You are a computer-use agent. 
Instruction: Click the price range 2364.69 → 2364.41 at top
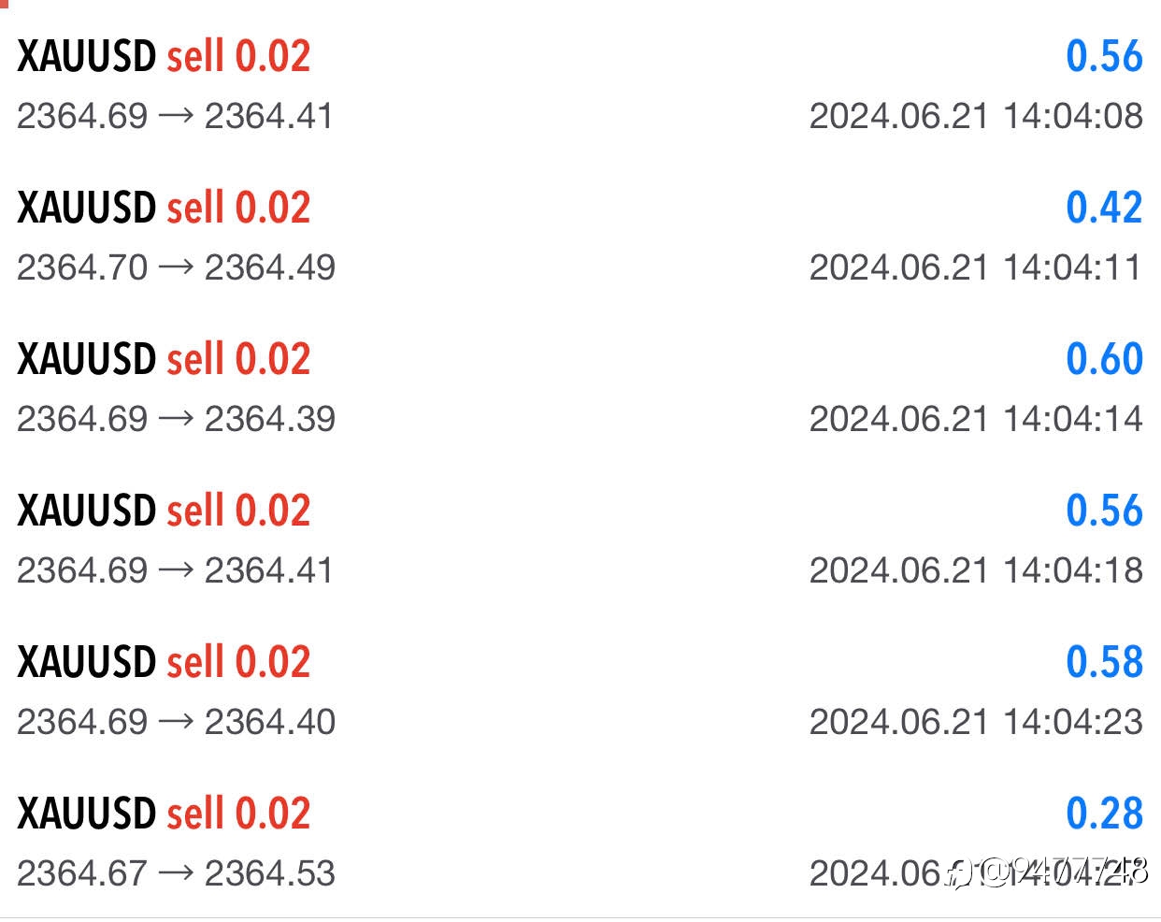(x=175, y=116)
